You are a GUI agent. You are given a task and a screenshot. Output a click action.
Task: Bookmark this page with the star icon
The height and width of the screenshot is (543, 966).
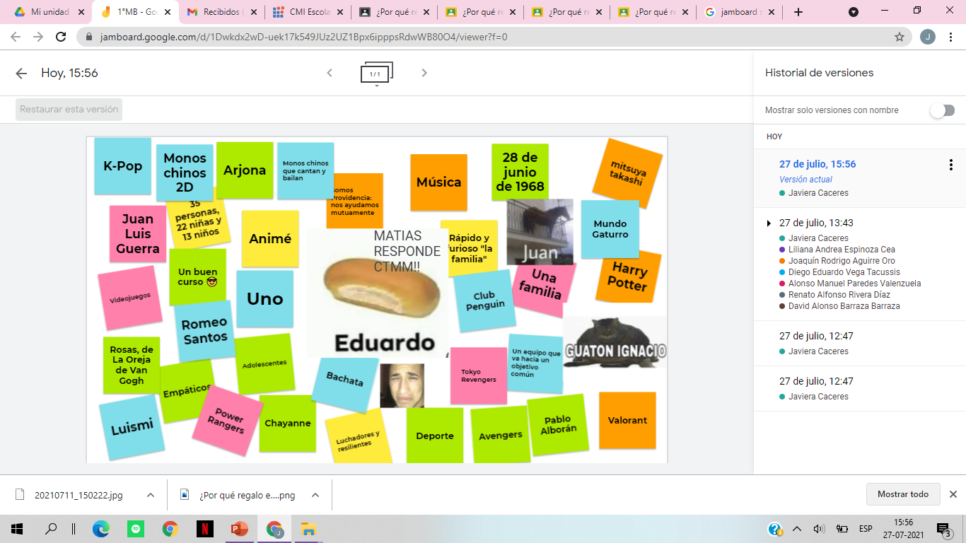tap(900, 37)
